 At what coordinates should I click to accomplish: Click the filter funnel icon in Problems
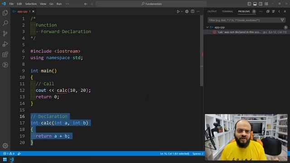(282, 20)
